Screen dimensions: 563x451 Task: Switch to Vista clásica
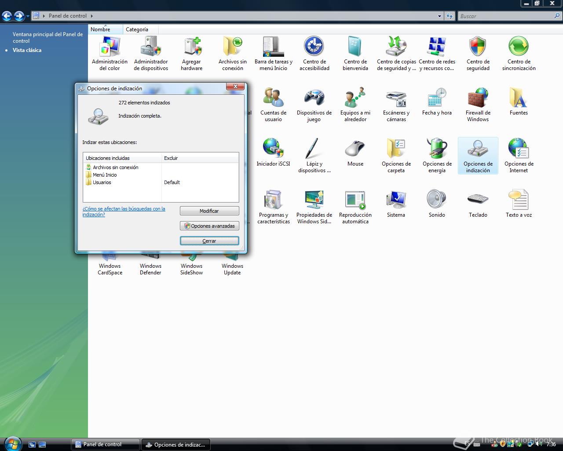[27, 50]
